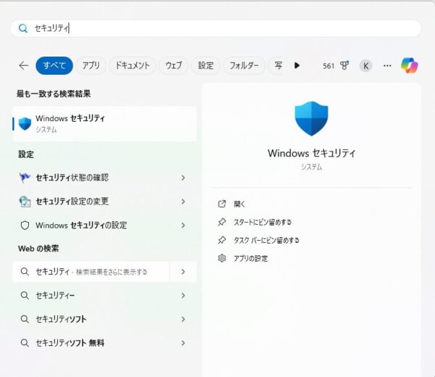435x377 pixels.
Task: Open the three-dot more options menu
Action: pyautogui.click(x=387, y=66)
